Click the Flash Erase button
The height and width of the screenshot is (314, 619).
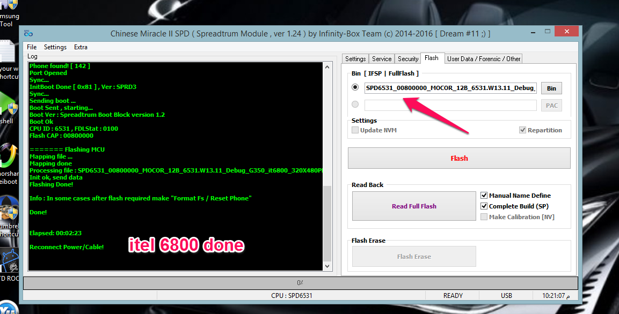click(414, 257)
